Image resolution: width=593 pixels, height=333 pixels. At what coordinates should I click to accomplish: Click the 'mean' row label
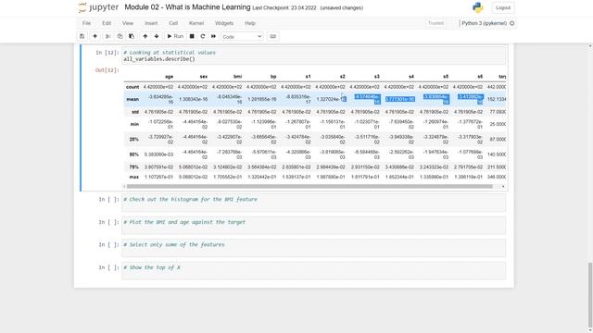click(132, 99)
